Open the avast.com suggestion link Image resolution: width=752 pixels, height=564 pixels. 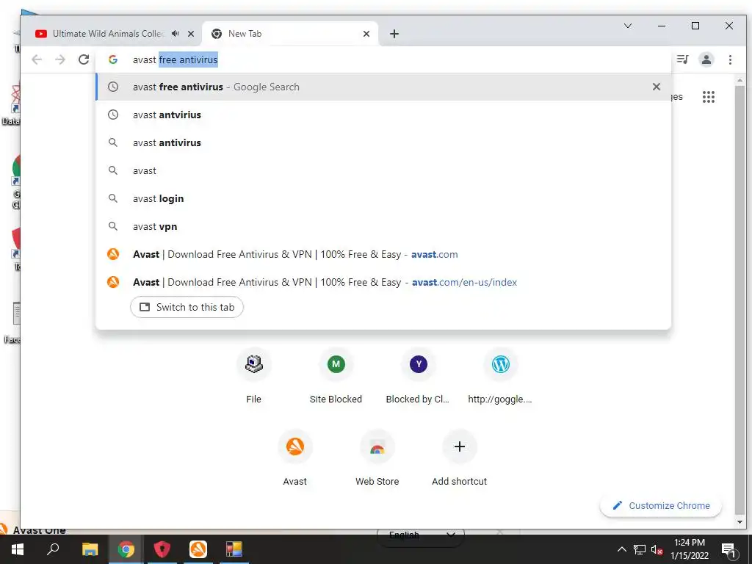(x=383, y=254)
